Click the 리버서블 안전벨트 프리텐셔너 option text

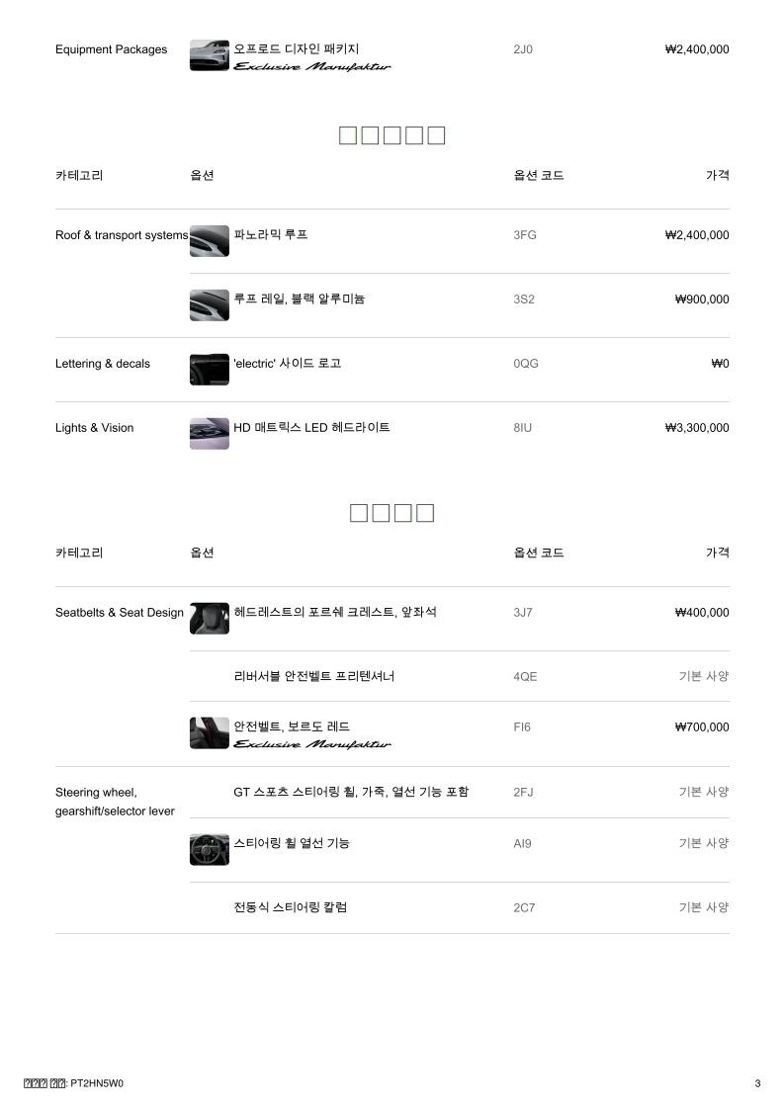(314, 677)
